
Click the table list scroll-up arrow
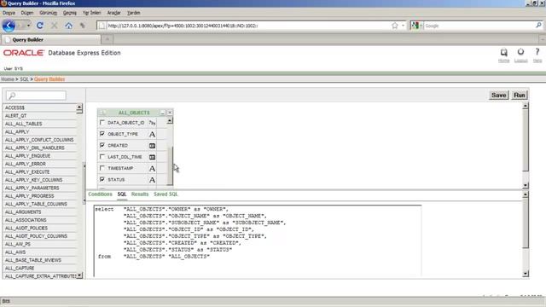pos(79,107)
